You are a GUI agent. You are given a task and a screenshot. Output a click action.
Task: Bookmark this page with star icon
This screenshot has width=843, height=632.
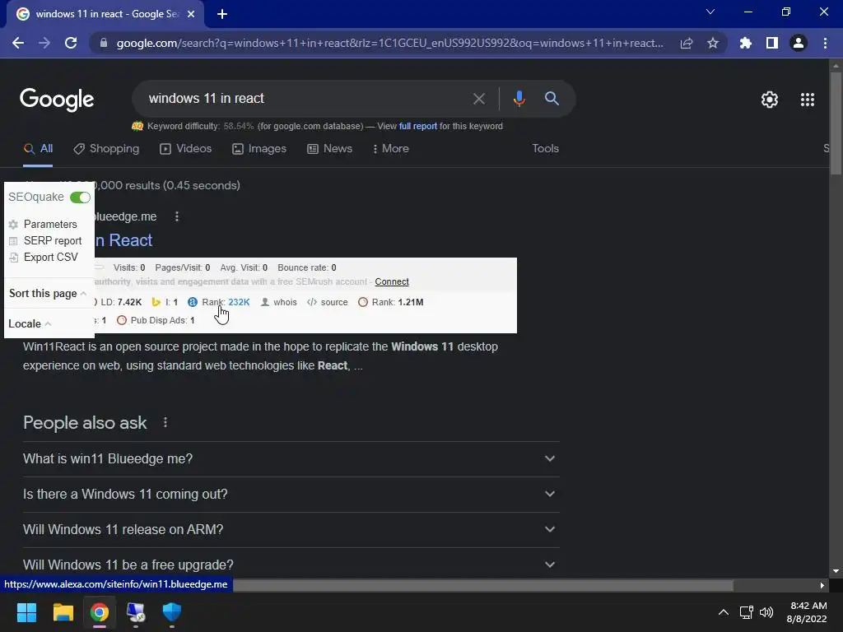(x=713, y=43)
